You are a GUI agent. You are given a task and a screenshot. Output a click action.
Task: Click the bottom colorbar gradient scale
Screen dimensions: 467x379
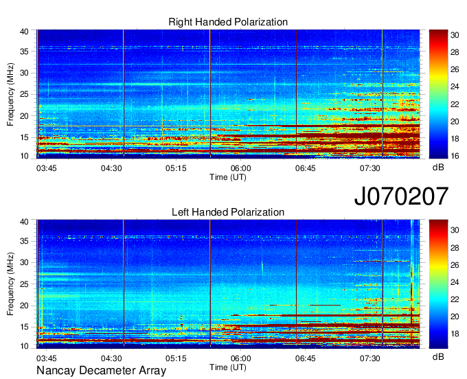coord(438,284)
